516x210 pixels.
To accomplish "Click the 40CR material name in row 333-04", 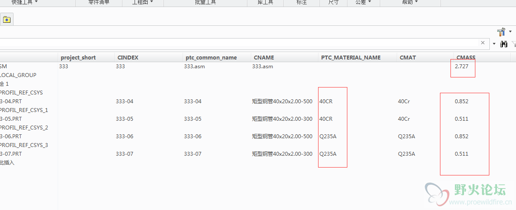I will [326, 101].
